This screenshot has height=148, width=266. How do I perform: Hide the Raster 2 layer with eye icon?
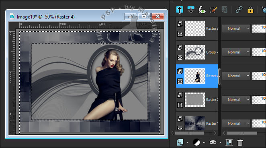(180, 105)
